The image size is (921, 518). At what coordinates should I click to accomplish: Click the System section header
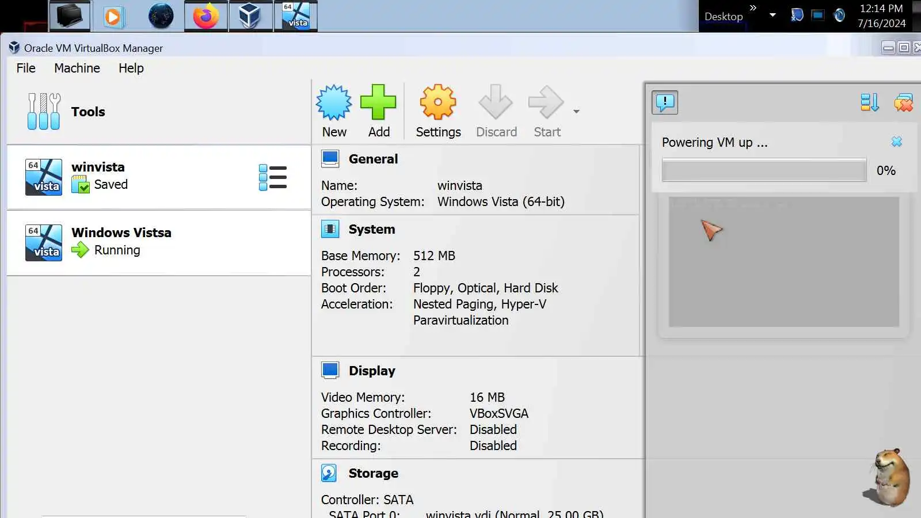click(372, 229)
